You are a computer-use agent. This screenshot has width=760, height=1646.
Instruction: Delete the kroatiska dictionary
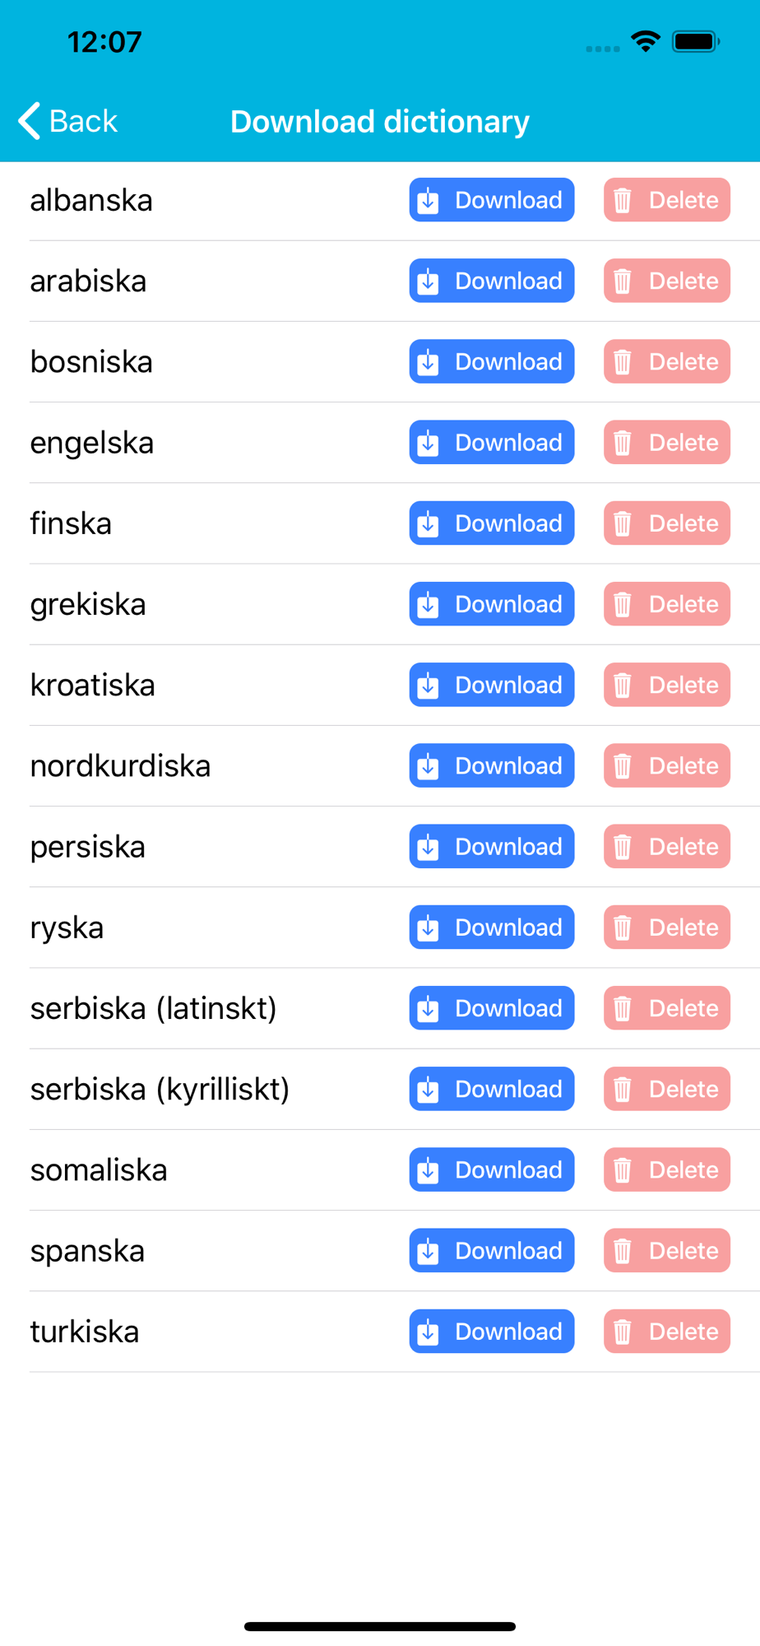click(x=667, y=685)
